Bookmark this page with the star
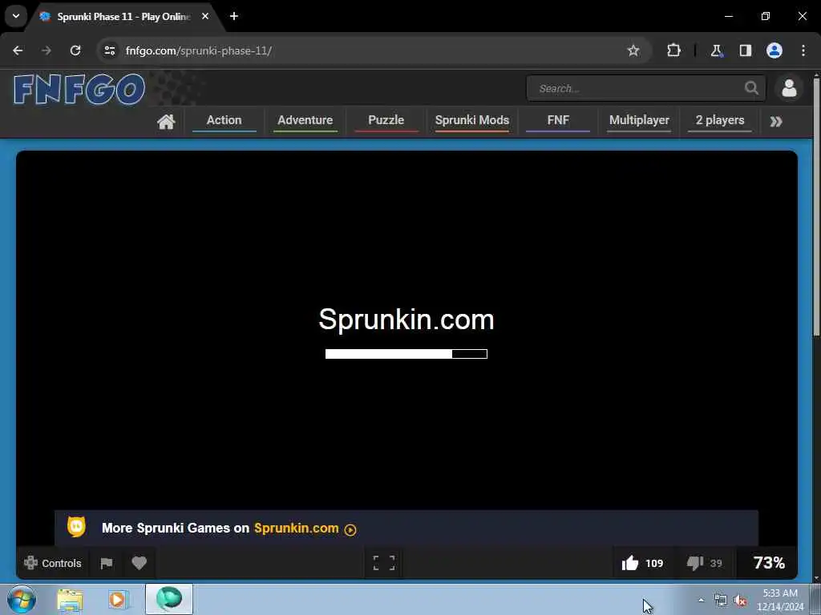The width and height of the screenshot is (821, 615). tap(633, 50)
